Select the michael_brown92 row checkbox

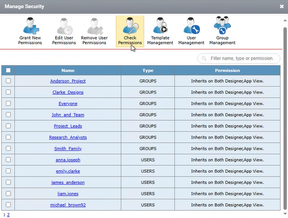8,205
